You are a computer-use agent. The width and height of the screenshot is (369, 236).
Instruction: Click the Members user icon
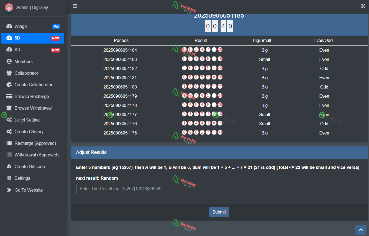point(9,61)
